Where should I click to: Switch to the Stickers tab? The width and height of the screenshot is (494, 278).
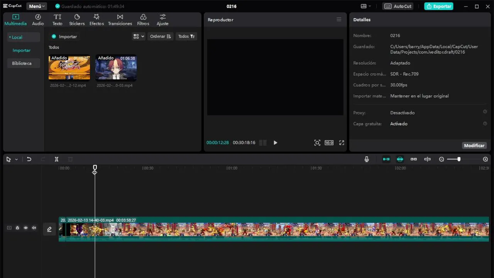click(77, 20)
